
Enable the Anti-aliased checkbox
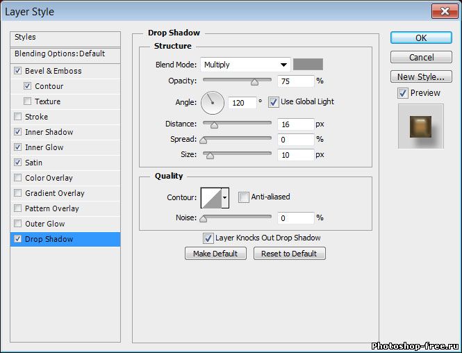pos(243,197)
